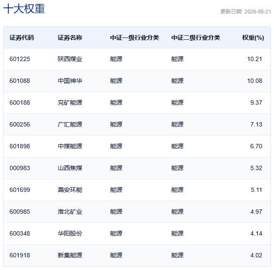274x270 pixels.
Task: Click second-level 能源 in 中国神华 row
Action: tap(178, 81)
